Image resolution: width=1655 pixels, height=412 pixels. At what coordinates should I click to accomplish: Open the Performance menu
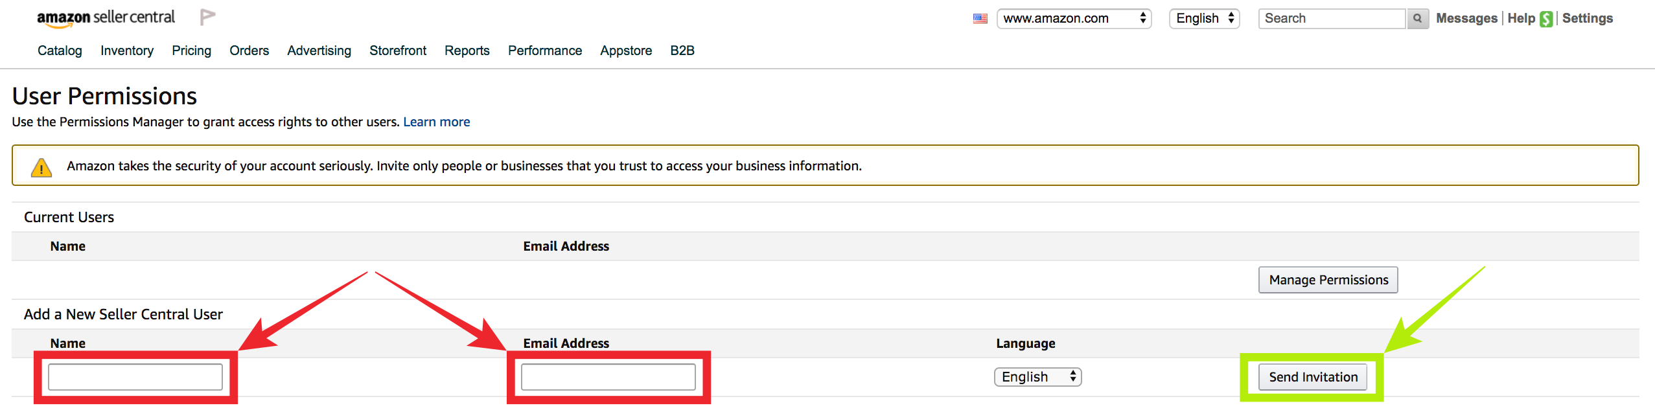[x=544, y=51]
